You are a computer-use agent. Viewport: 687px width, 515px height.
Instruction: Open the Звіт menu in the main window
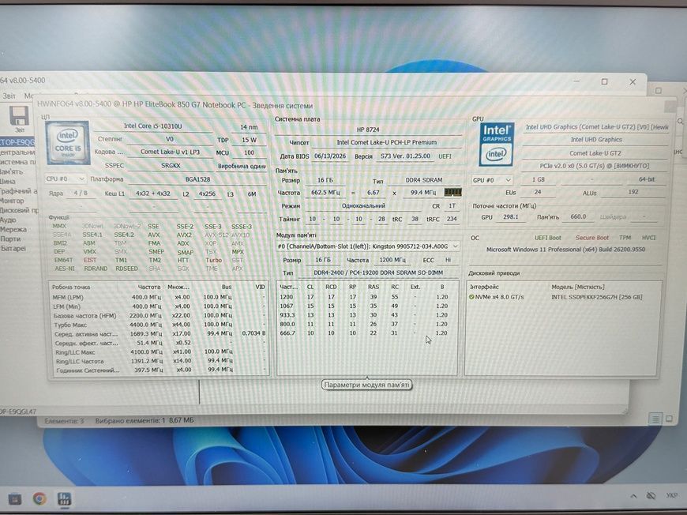[9, 96]
